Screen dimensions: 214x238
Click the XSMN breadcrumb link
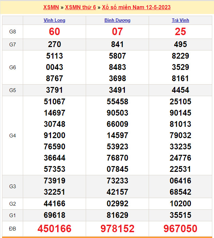51,7
